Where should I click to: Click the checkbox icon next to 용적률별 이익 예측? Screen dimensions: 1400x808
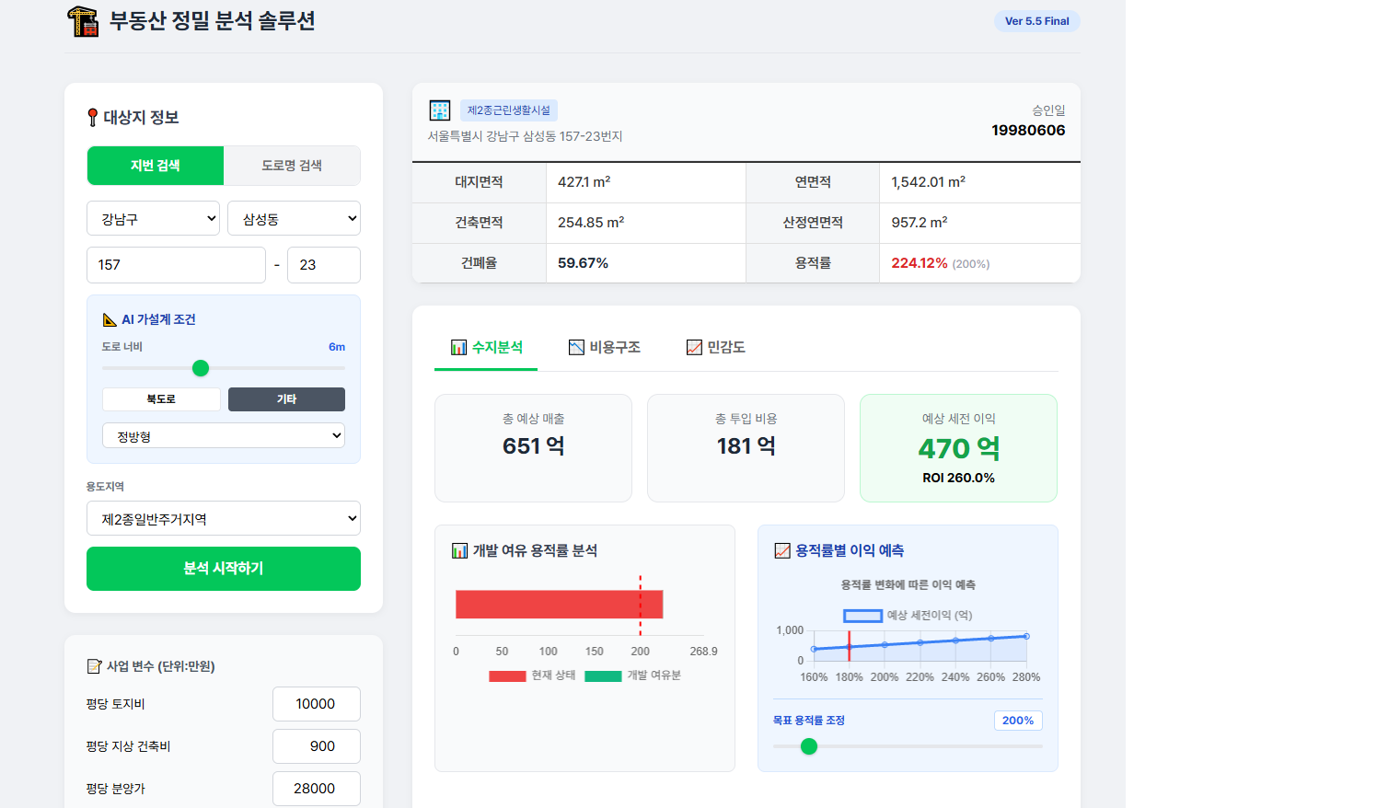783,550
